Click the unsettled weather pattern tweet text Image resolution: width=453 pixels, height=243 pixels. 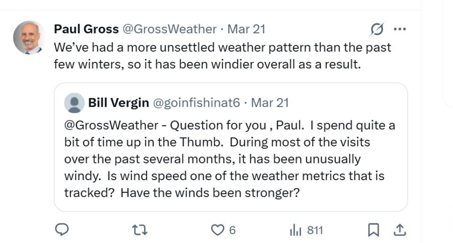221,56
